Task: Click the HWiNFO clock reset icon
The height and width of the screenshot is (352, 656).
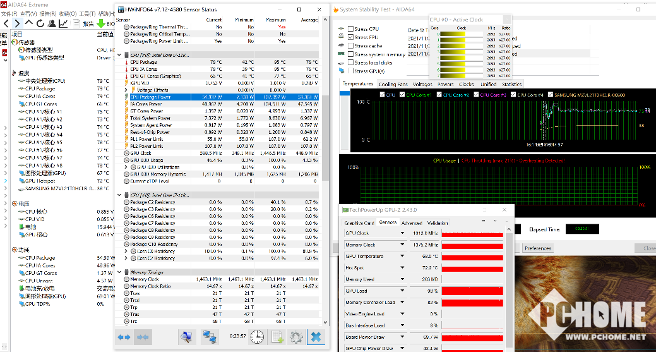Action: [x=257, y=337]
